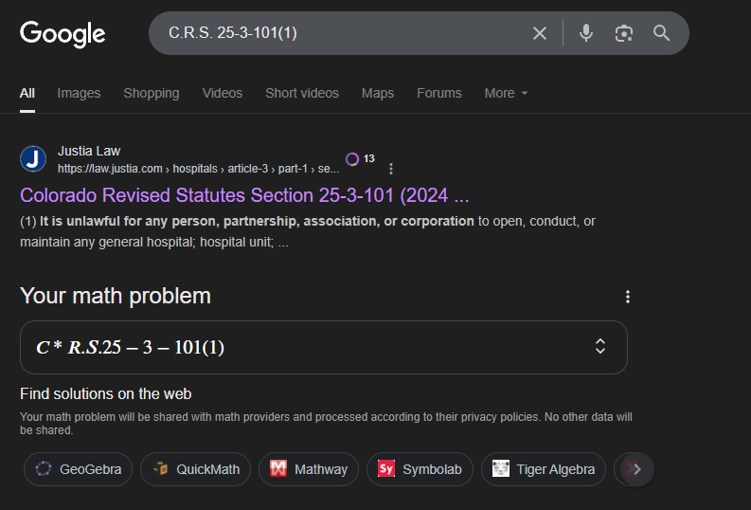Expand the math problem expression box

tap(599, 347)
